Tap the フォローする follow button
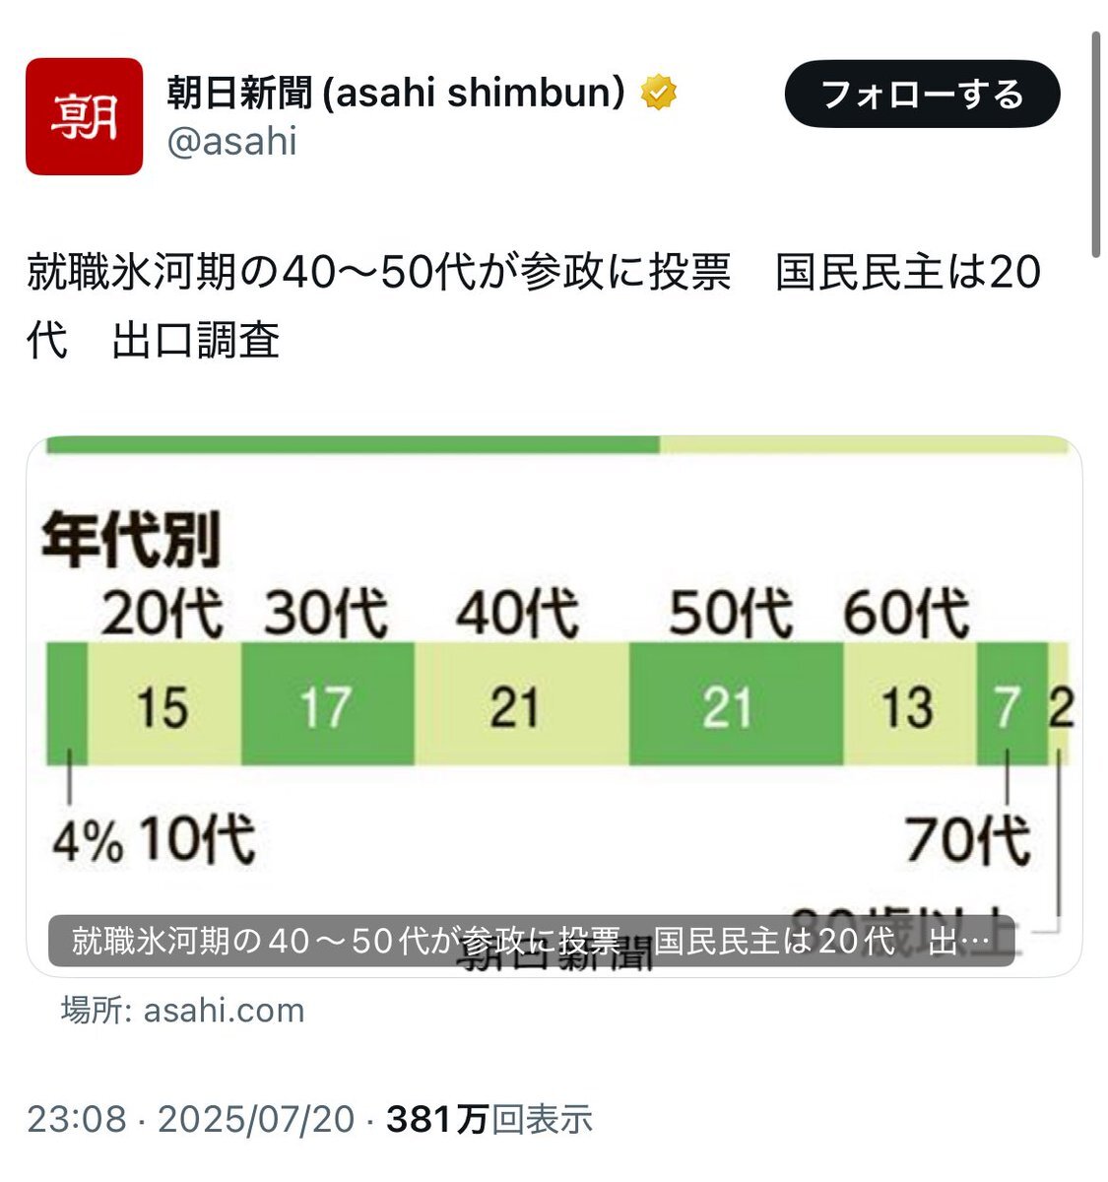The height and width of the screenshot is (1182, 1108). click(922, 95)
